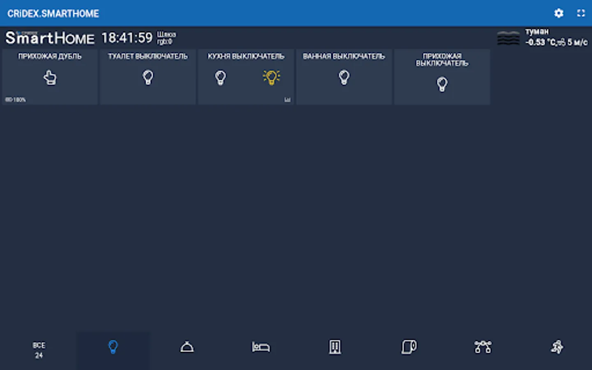Toggle the unlit bulb in Кухня выключатель

pyautogui.click(x=221, y=77)
